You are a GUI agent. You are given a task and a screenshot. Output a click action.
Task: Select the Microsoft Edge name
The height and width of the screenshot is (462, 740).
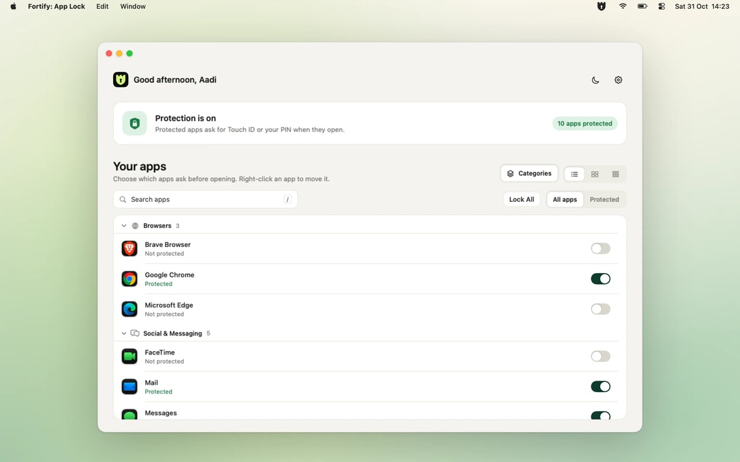click(169, 305)
